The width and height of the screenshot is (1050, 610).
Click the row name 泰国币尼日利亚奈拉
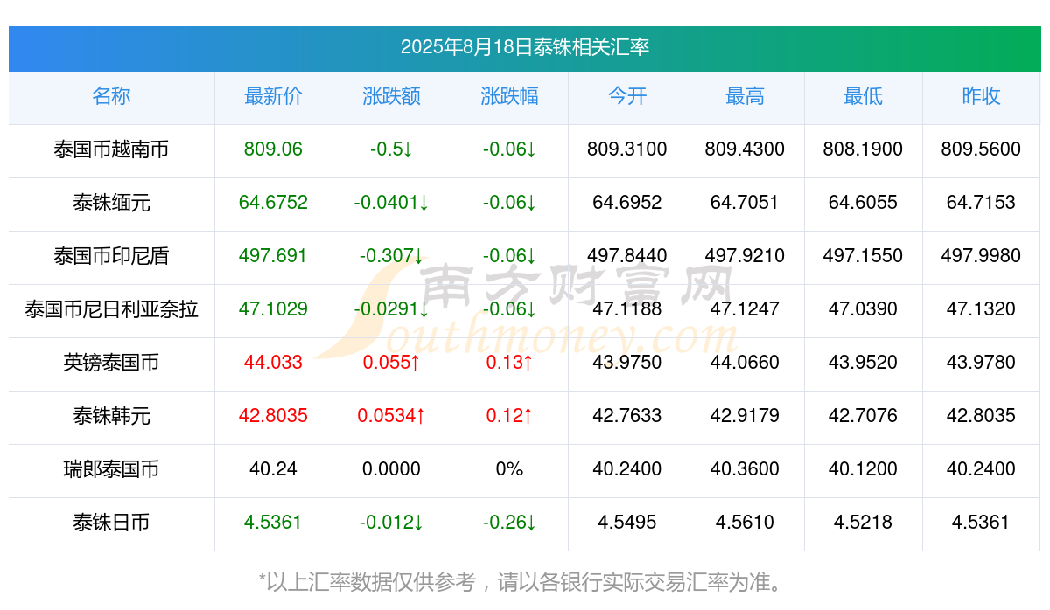click(111, 310)
